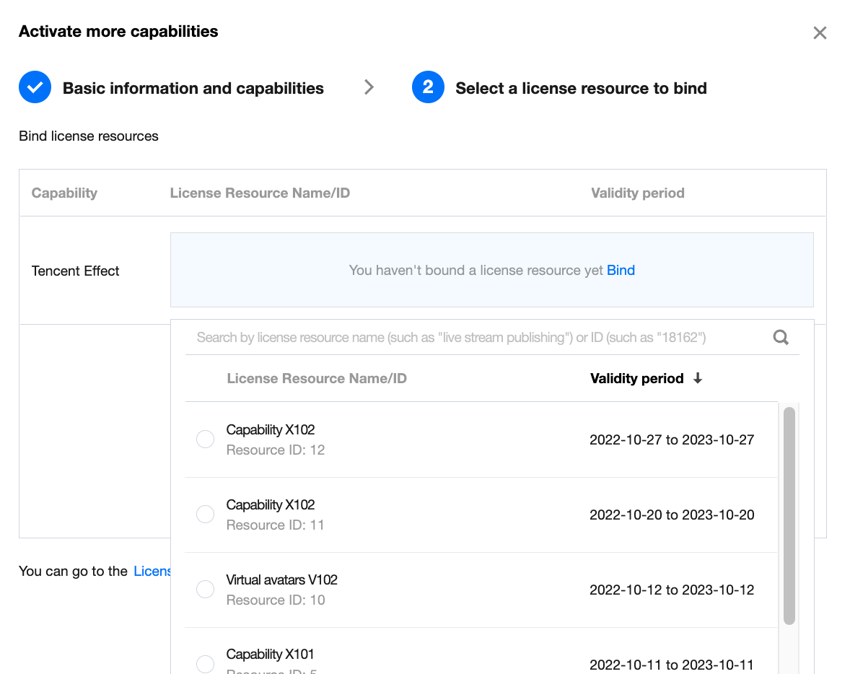Click the search magnifier icon
Image resolution: width=850 pixels, height=674 pixels.
pyautogui.click(x=781, y=337)
